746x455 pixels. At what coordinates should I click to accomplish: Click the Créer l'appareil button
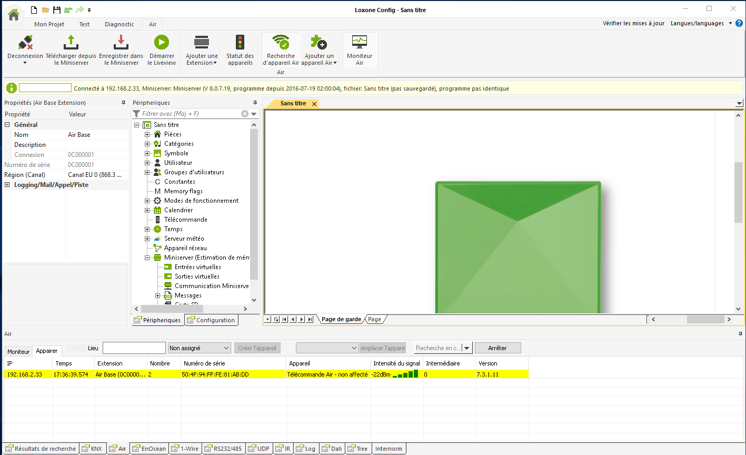pos(257,348)
